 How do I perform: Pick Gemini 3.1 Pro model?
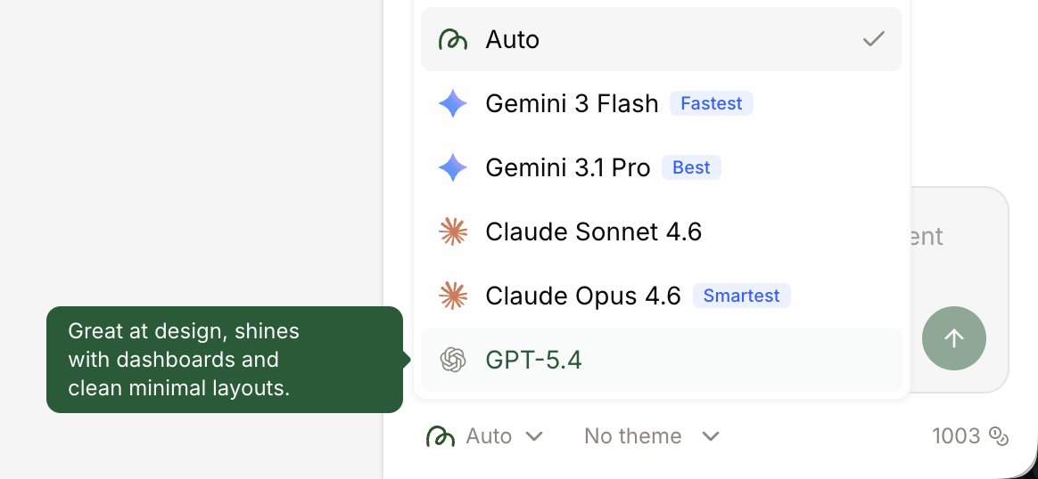pos(662,167)
